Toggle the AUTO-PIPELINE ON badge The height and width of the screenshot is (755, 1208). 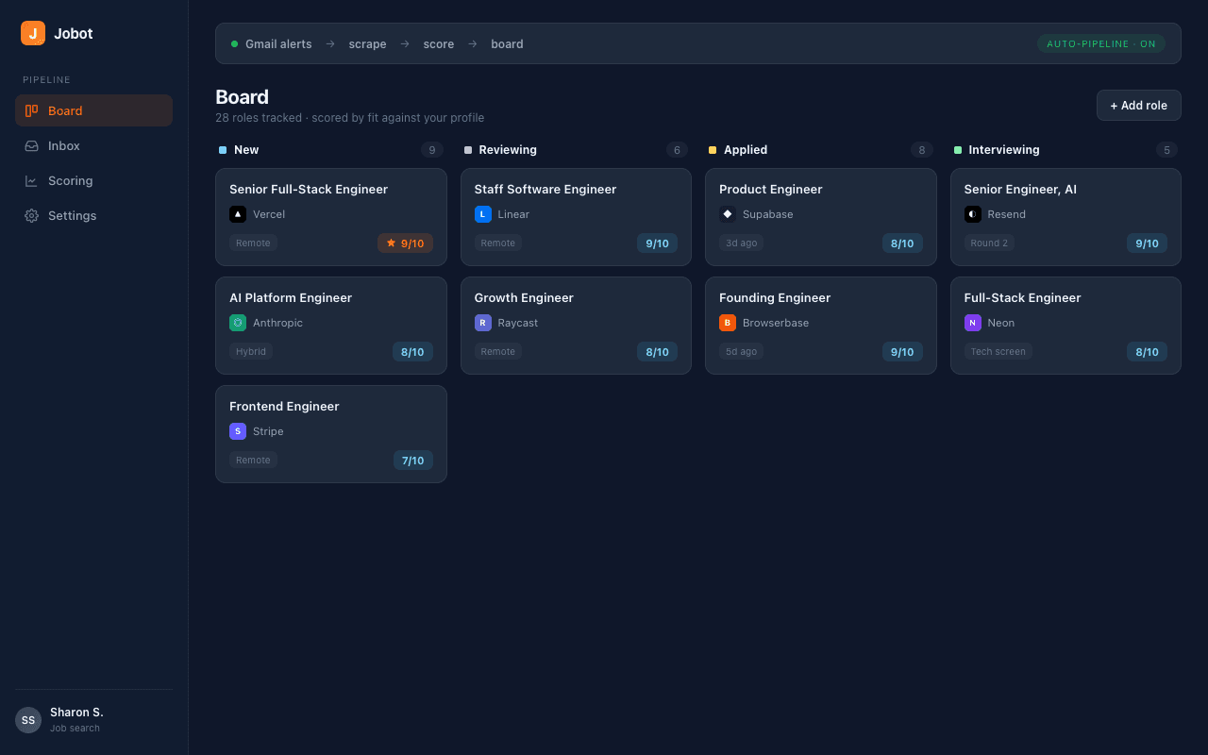tap(1101, 43)
